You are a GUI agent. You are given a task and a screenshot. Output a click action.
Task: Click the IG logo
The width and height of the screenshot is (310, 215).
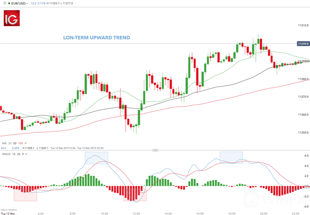(13, 20)
